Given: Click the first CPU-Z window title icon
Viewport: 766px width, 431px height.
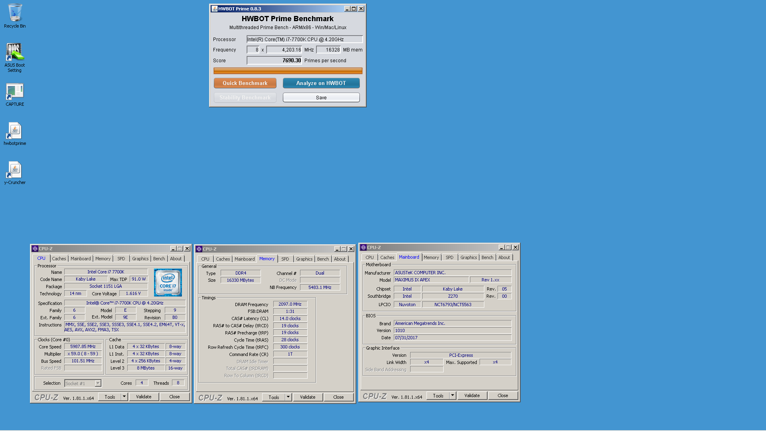Looking at the screenshot, I should [x=35, y=249].
